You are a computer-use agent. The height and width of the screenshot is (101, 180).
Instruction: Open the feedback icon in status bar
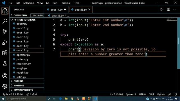(170, 94)
